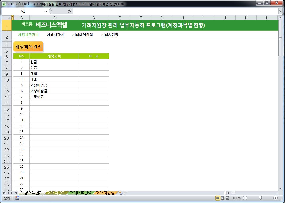The image size is (285, 203).
Task: Click horizontal scrollbar right arrow
Action: (x=276, y=193)
